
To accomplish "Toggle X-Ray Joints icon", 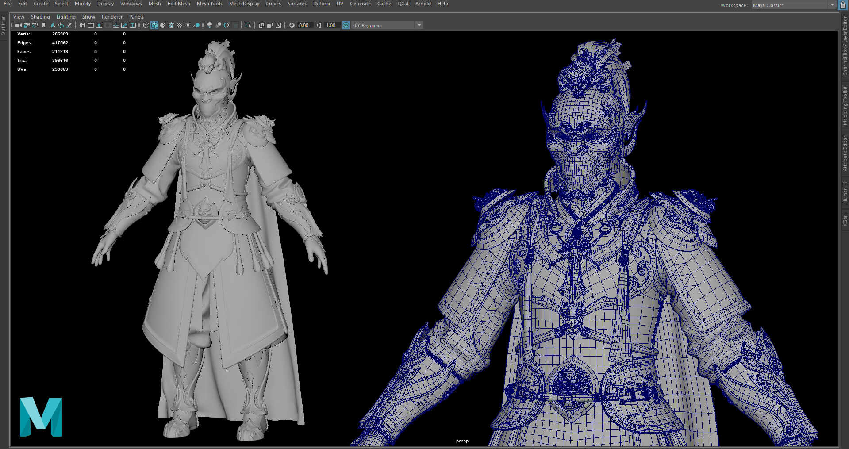I will click(278, 25).
